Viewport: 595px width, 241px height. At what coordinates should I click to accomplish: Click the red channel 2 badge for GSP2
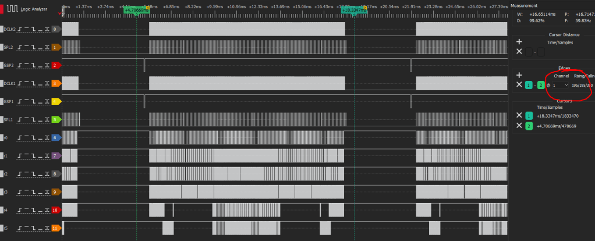pyautogui.click(x=55, y=65)
